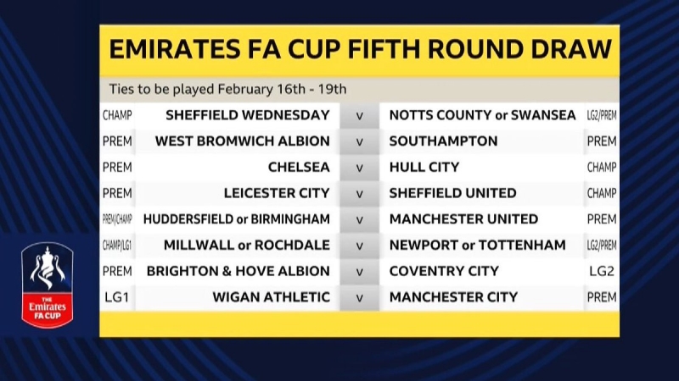Click the Southampton team name
The width and height of the screenshot is (679, 381).
pos(443,141)
